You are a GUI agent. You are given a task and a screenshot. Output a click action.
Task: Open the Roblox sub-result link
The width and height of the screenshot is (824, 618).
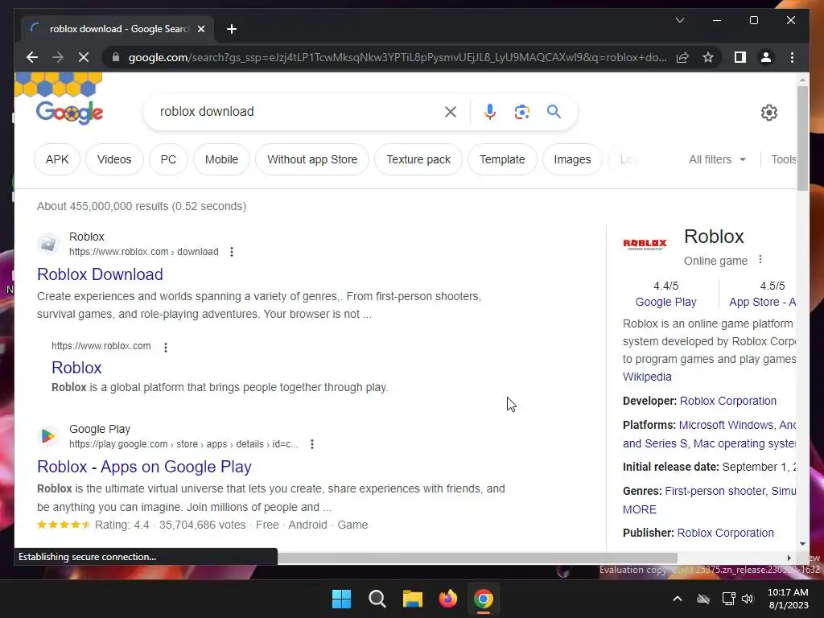click(76, 368)
